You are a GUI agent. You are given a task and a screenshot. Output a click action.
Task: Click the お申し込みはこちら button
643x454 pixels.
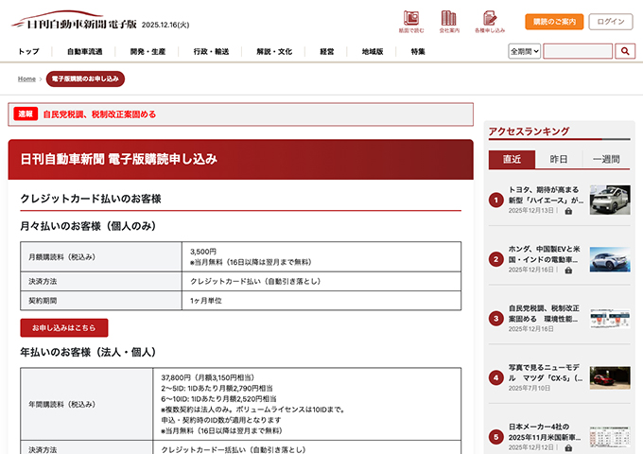coord(64,327)
